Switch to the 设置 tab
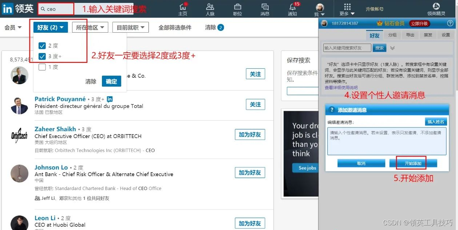The image size is (458, 230). tap(446, 35)
